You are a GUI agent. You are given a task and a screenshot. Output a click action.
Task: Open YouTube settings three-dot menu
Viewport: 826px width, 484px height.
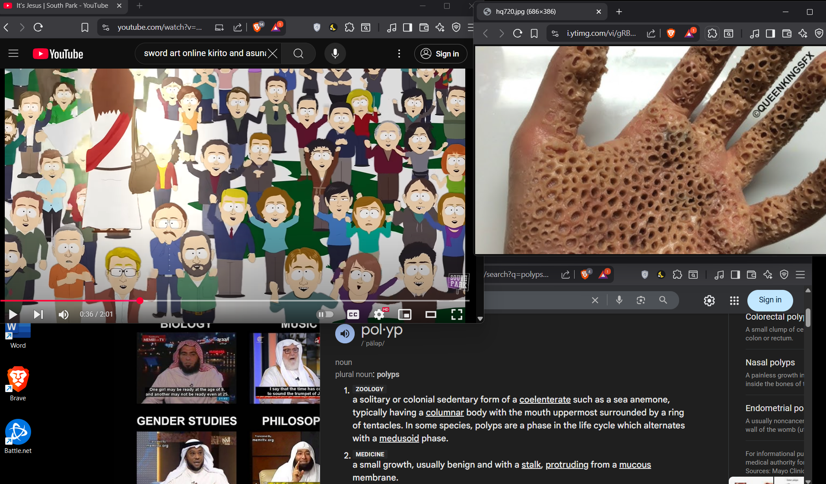point(399,53)
